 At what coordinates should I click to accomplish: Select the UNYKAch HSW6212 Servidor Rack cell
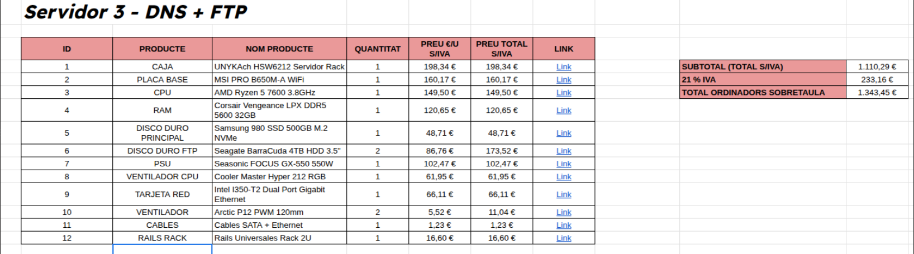click(x=279, y=67)
